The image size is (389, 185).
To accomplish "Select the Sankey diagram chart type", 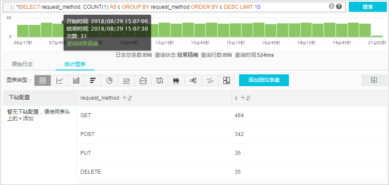I will pos(193,80).
